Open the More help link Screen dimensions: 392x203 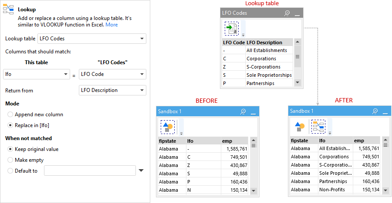112,25
